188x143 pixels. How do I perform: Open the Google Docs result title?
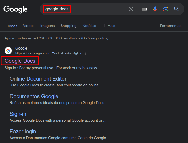tap(20, 61)
